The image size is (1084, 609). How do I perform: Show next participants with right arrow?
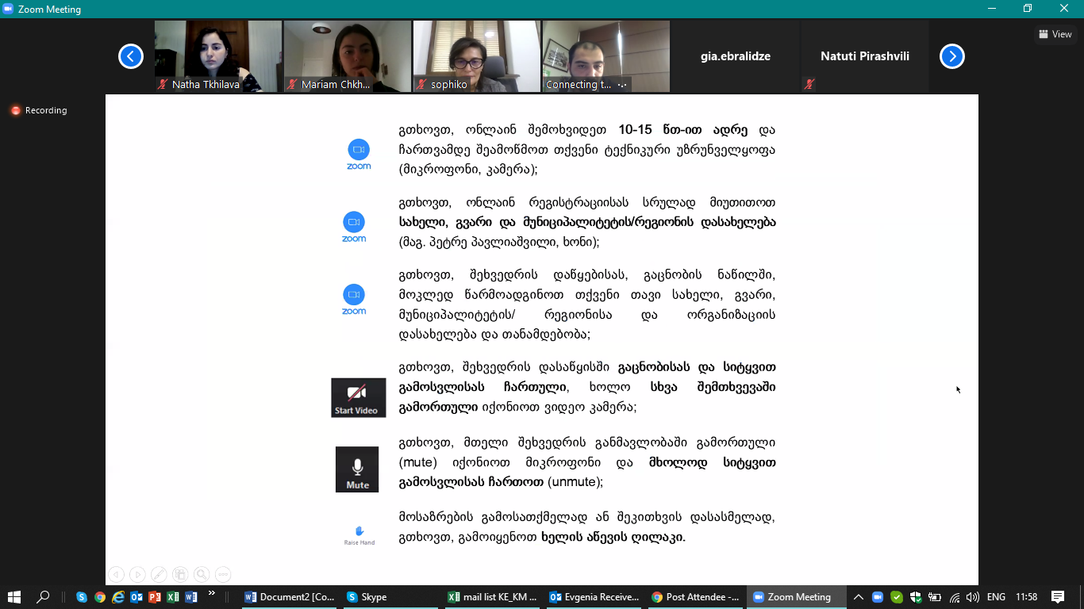(x=951, y=56)
